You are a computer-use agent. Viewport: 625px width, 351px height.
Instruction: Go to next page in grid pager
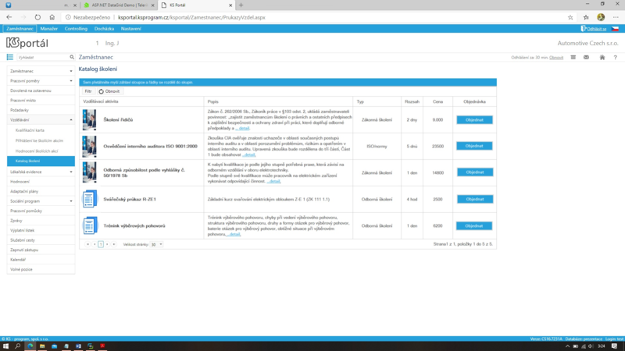[x=107, y=244]
